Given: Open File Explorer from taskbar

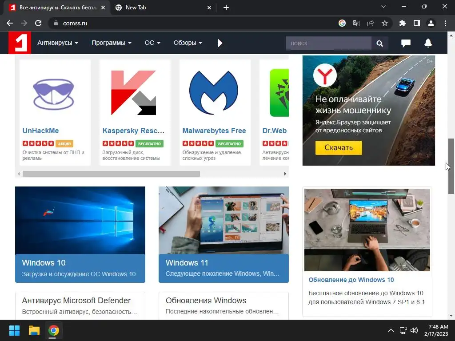Looking at the screenshot, I should pos(34,330).
